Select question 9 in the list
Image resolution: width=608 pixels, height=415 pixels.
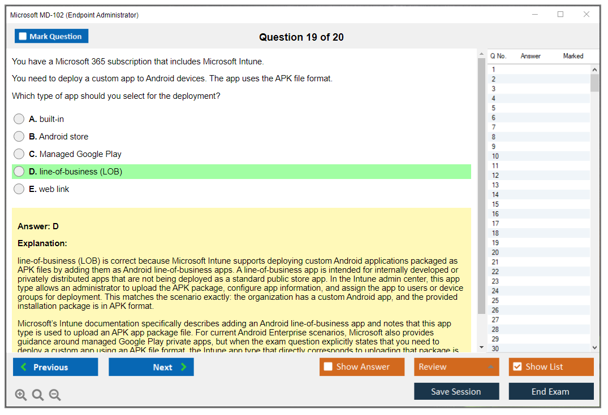pyautogui.click(x=539, y=146)
